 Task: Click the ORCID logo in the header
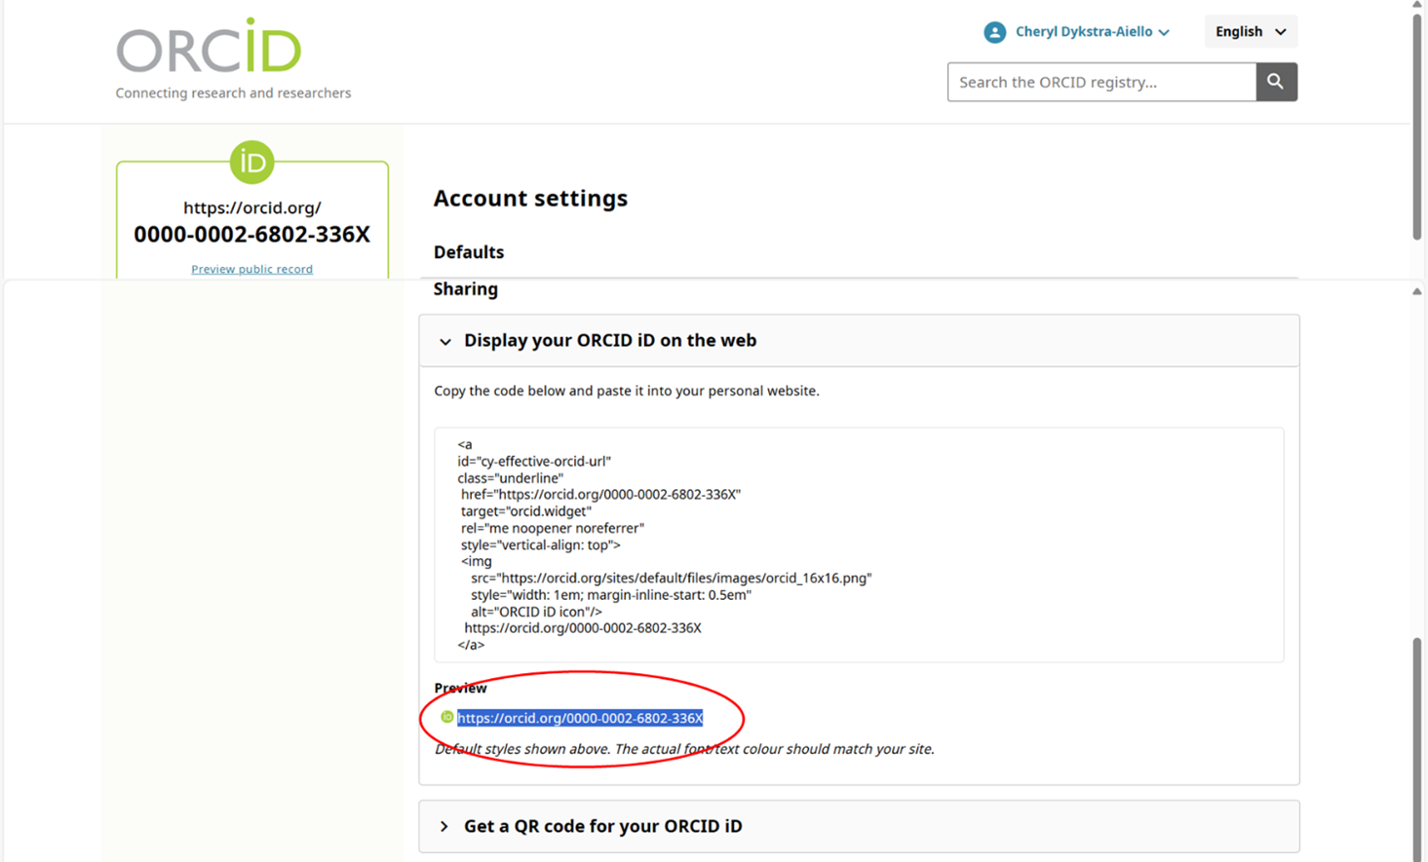[209, 47]
